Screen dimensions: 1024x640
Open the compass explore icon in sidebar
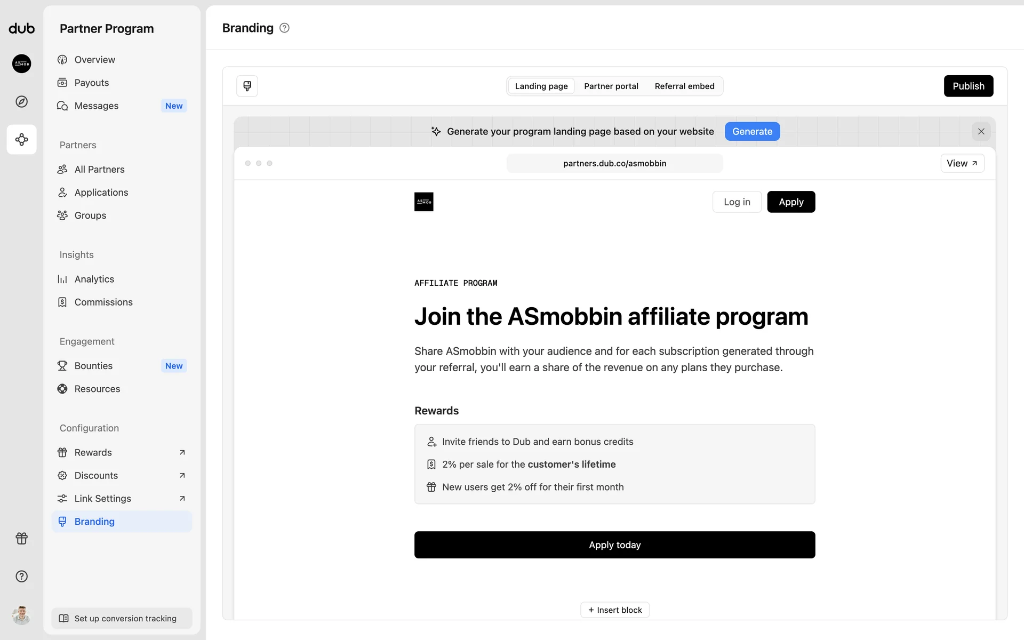21,101
